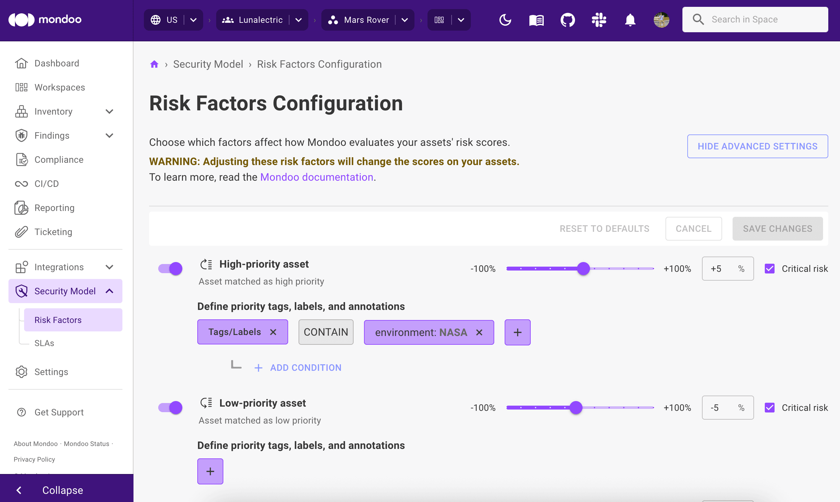The width and height of the screenshot is (840, 502).
Task: Toggle dark mode with the moon icon
Action: (x=505, y=20)
